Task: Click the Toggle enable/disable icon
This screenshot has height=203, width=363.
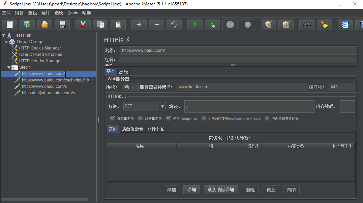Action: point(174,25)
